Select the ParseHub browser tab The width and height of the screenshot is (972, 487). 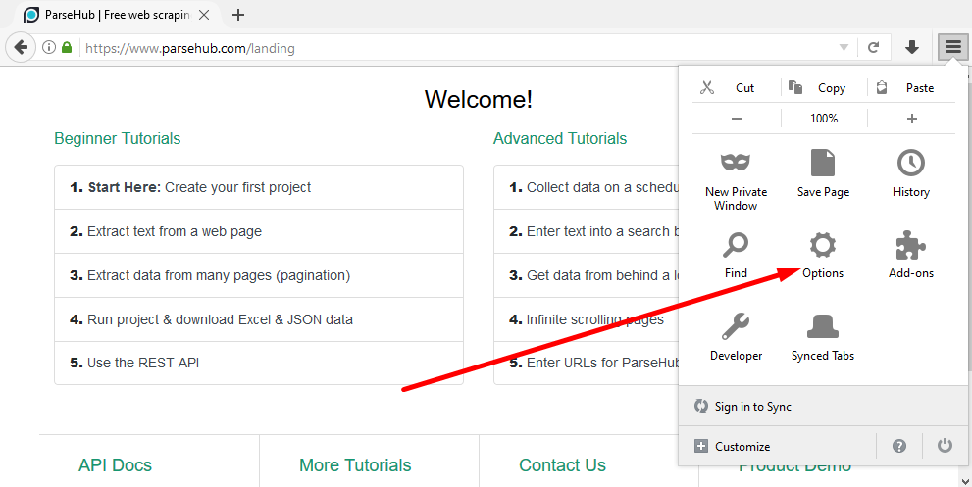pyautogui.click(x=116, y=15)
